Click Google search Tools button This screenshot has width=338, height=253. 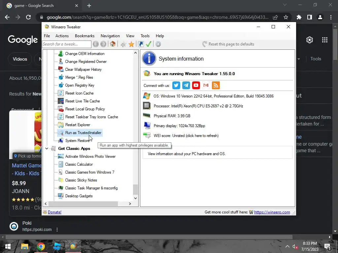pos(316,59)
